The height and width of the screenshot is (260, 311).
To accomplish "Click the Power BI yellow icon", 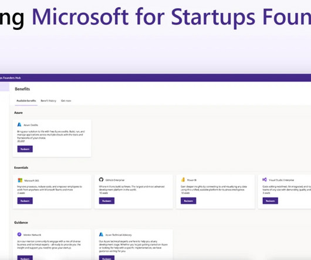I will [x=183, y=180].
